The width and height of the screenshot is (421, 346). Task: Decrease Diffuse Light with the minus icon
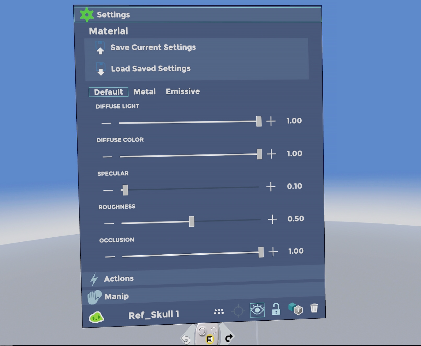coord(106,123)
